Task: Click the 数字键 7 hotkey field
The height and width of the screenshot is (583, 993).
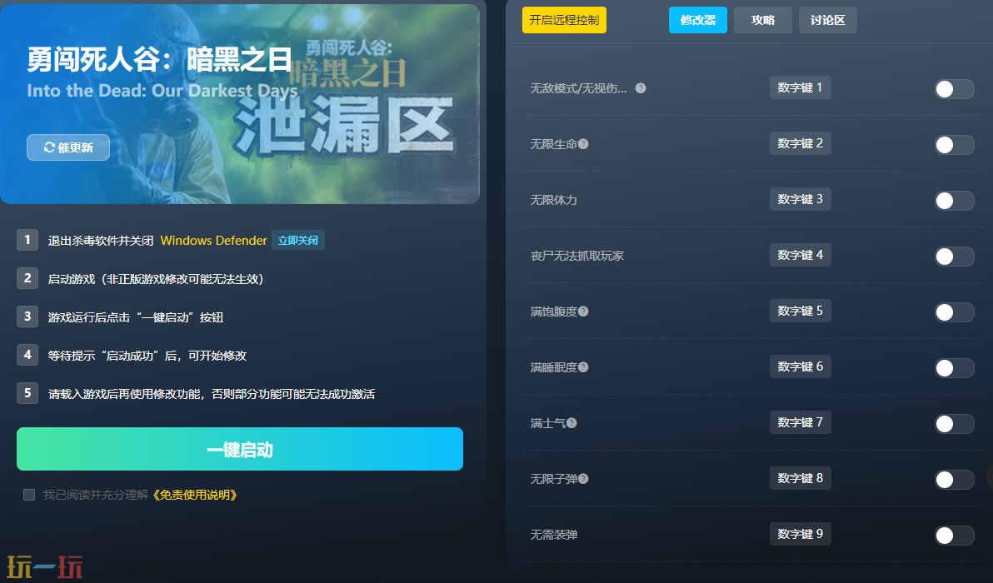Action: pyautogui.click(x=800, y=421)
